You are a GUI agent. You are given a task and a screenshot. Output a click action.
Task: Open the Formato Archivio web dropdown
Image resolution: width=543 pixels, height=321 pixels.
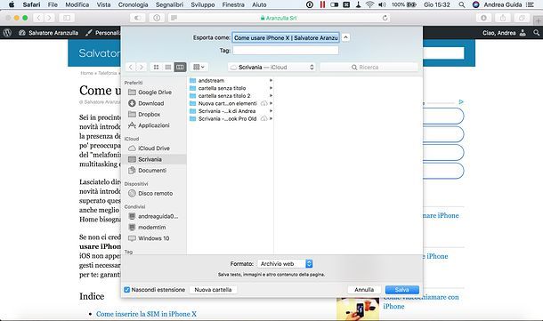[285, 263]
